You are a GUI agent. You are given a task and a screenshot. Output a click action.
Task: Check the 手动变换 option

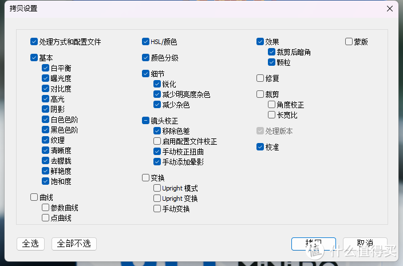157,208
